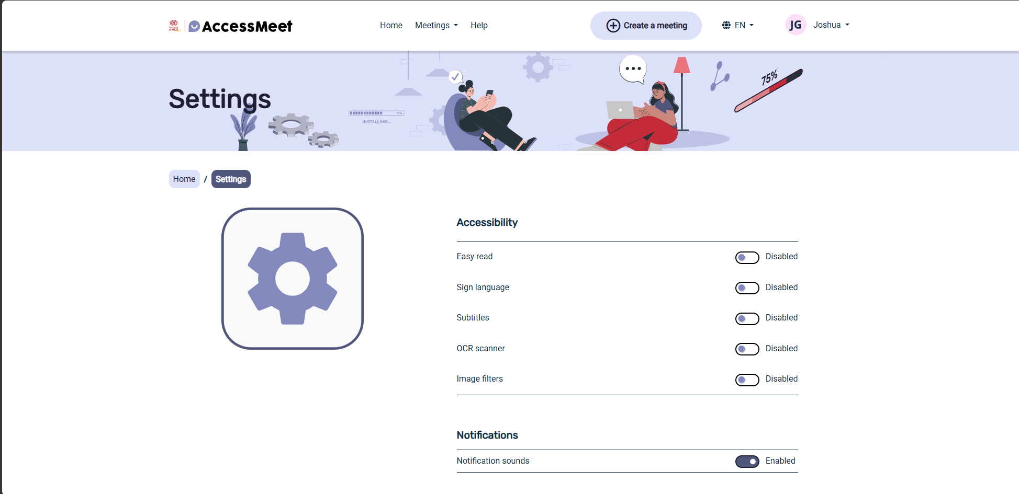Click Disabled text beside OCR scanner
This screenshot has width=1019, height=494.
pyautogui.click(x=781, y=348)
